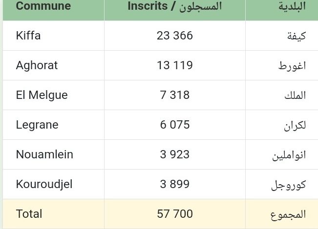The image size is (318, 229).
Task: Click the value 6 075
Action: pos(174,125)
